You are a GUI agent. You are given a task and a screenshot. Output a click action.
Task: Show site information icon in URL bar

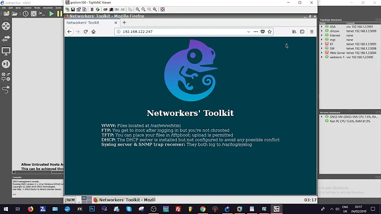point(119,32)
